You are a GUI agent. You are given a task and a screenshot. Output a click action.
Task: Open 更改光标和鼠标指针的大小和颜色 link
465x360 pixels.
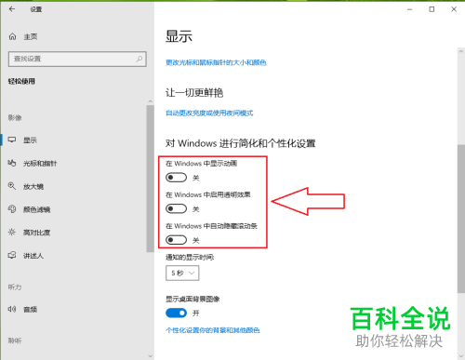(216, 62)
